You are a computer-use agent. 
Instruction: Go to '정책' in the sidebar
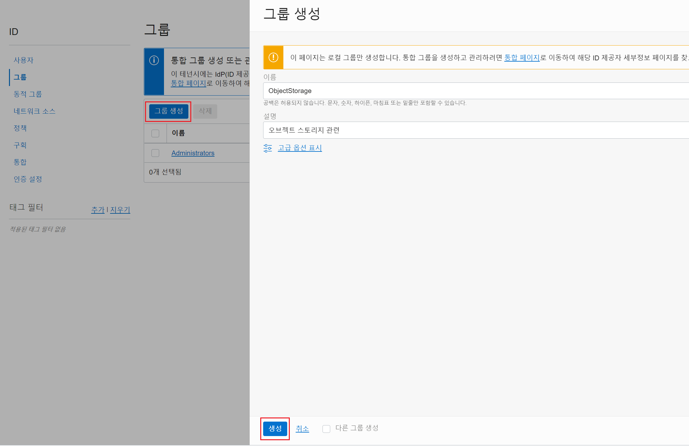[20, 128]
